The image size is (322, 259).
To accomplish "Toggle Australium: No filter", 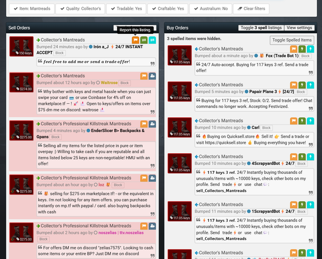I will point(211,9).
